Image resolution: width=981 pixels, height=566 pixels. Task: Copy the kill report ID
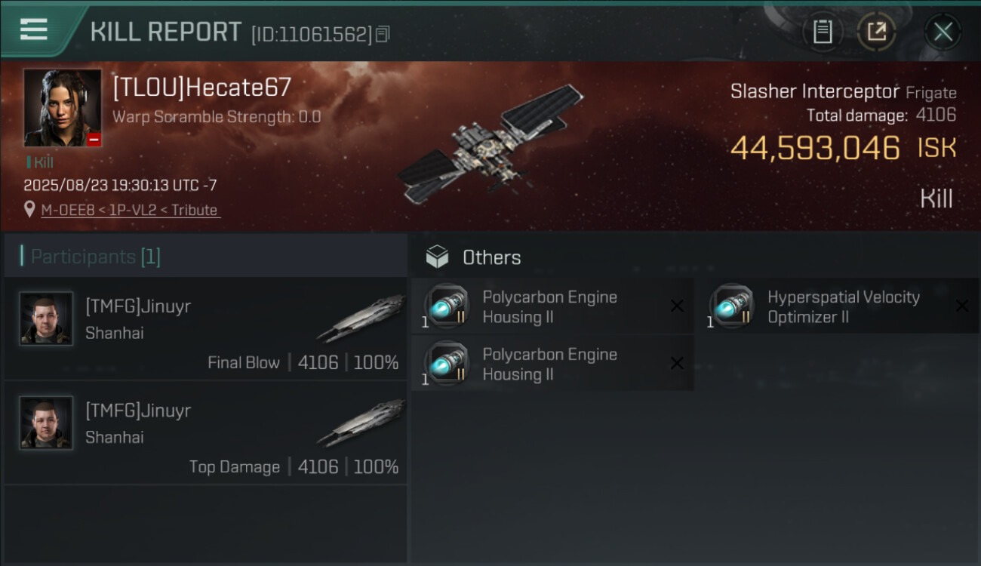click(x=383, y=34)
